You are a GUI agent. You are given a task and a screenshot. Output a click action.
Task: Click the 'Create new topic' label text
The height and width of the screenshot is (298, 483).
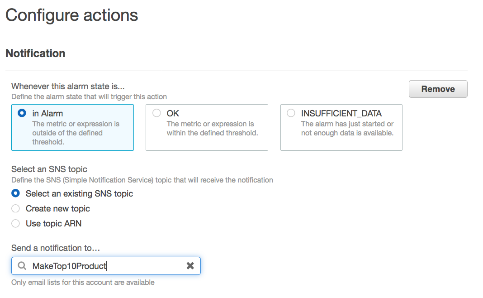[58, 208]
